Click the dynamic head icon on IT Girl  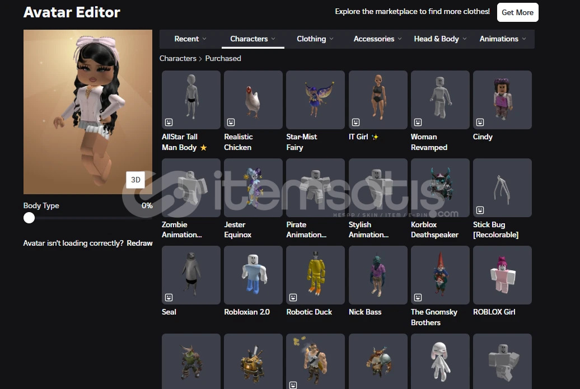click(x=356, y=122)
